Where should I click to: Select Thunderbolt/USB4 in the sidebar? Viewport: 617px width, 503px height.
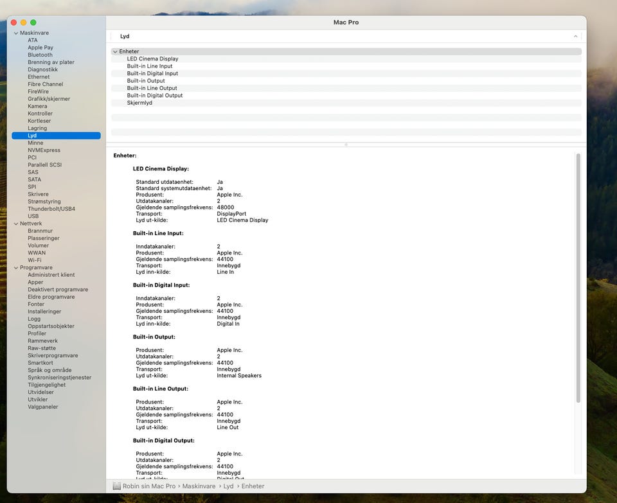51,209
